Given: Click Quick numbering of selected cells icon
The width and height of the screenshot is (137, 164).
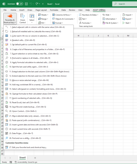Looking at the screenshot, I should click(6, 98).
